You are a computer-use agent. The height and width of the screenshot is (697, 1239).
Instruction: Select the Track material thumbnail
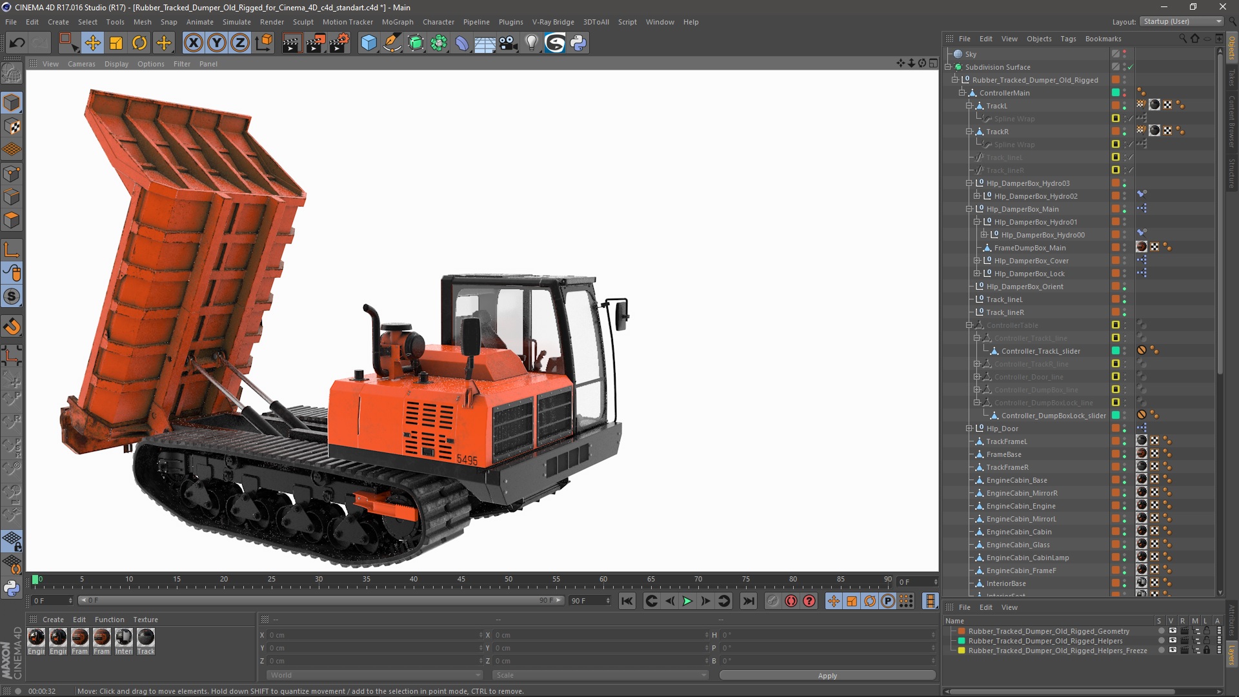(x=146, y=638)
